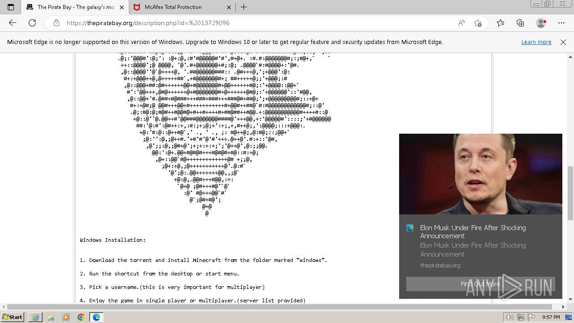Go back to previous page

click(13, 23)
